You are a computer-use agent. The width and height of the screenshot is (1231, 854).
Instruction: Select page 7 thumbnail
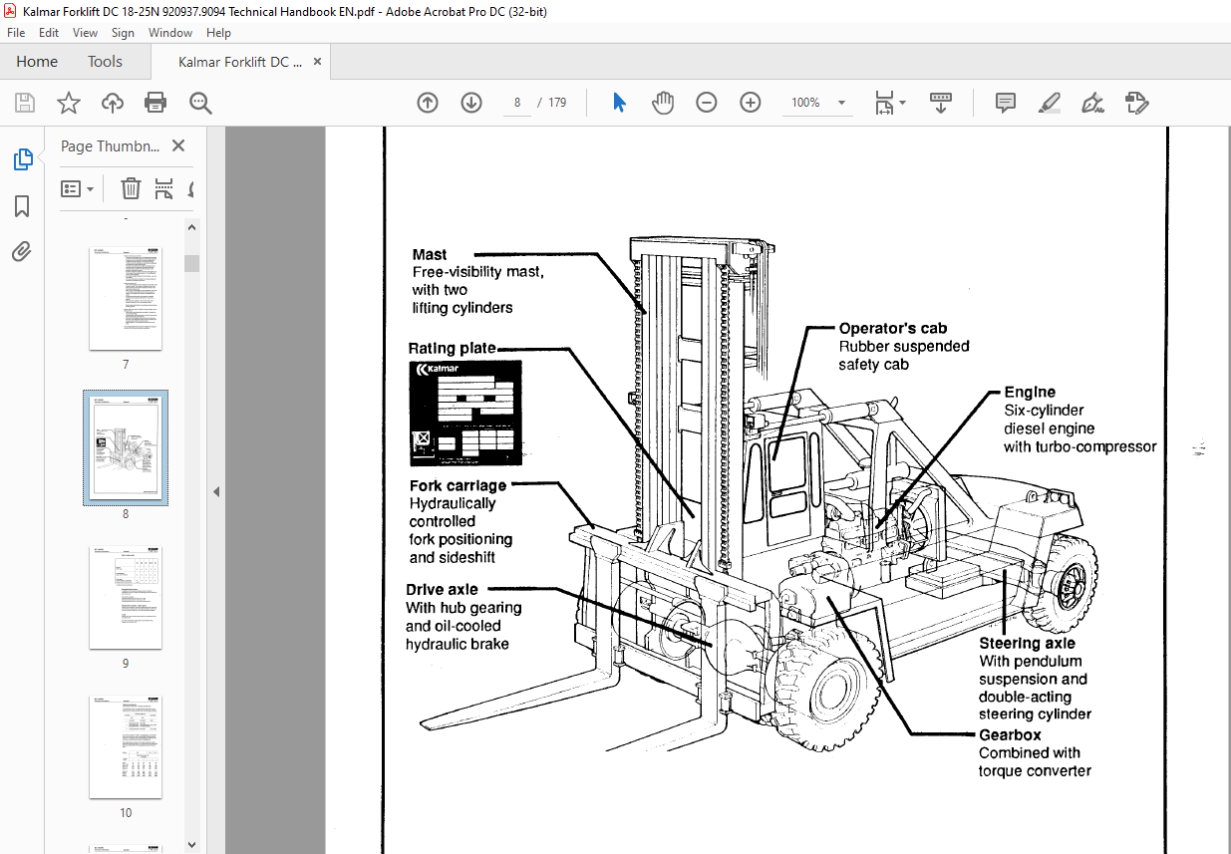pos(126,297)
